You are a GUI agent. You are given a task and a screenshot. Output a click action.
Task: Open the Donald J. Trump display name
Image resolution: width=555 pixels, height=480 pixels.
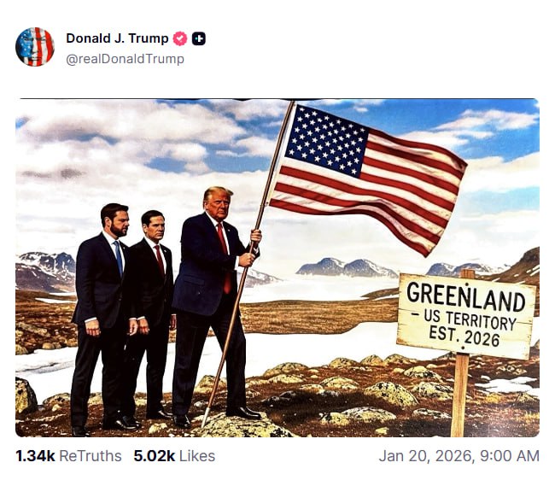coord(117,38)
